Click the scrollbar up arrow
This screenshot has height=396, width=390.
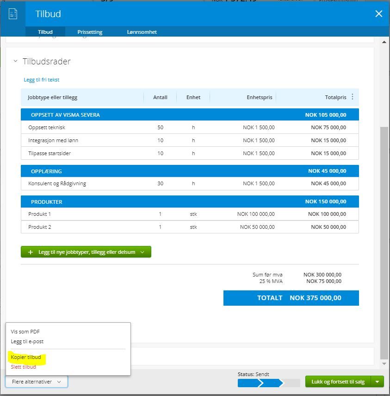coord(384,42)
